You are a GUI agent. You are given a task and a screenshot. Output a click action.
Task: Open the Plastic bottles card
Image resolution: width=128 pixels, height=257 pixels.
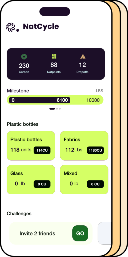point(31,146)
